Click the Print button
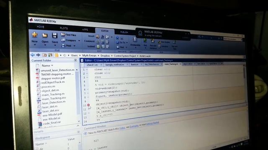The height and width of the screenshot is (150, 268). tap(67, 45)
